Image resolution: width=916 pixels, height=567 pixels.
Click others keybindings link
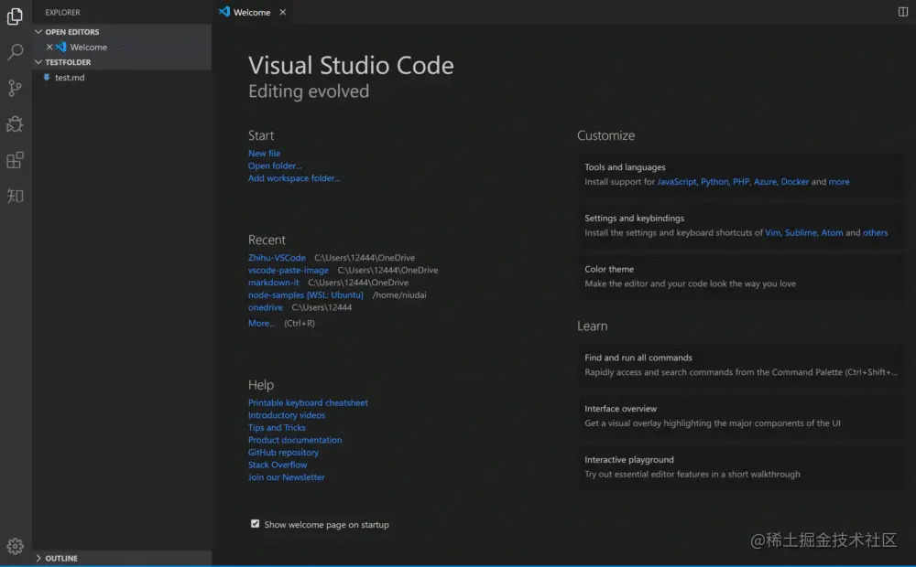point(875,233)
